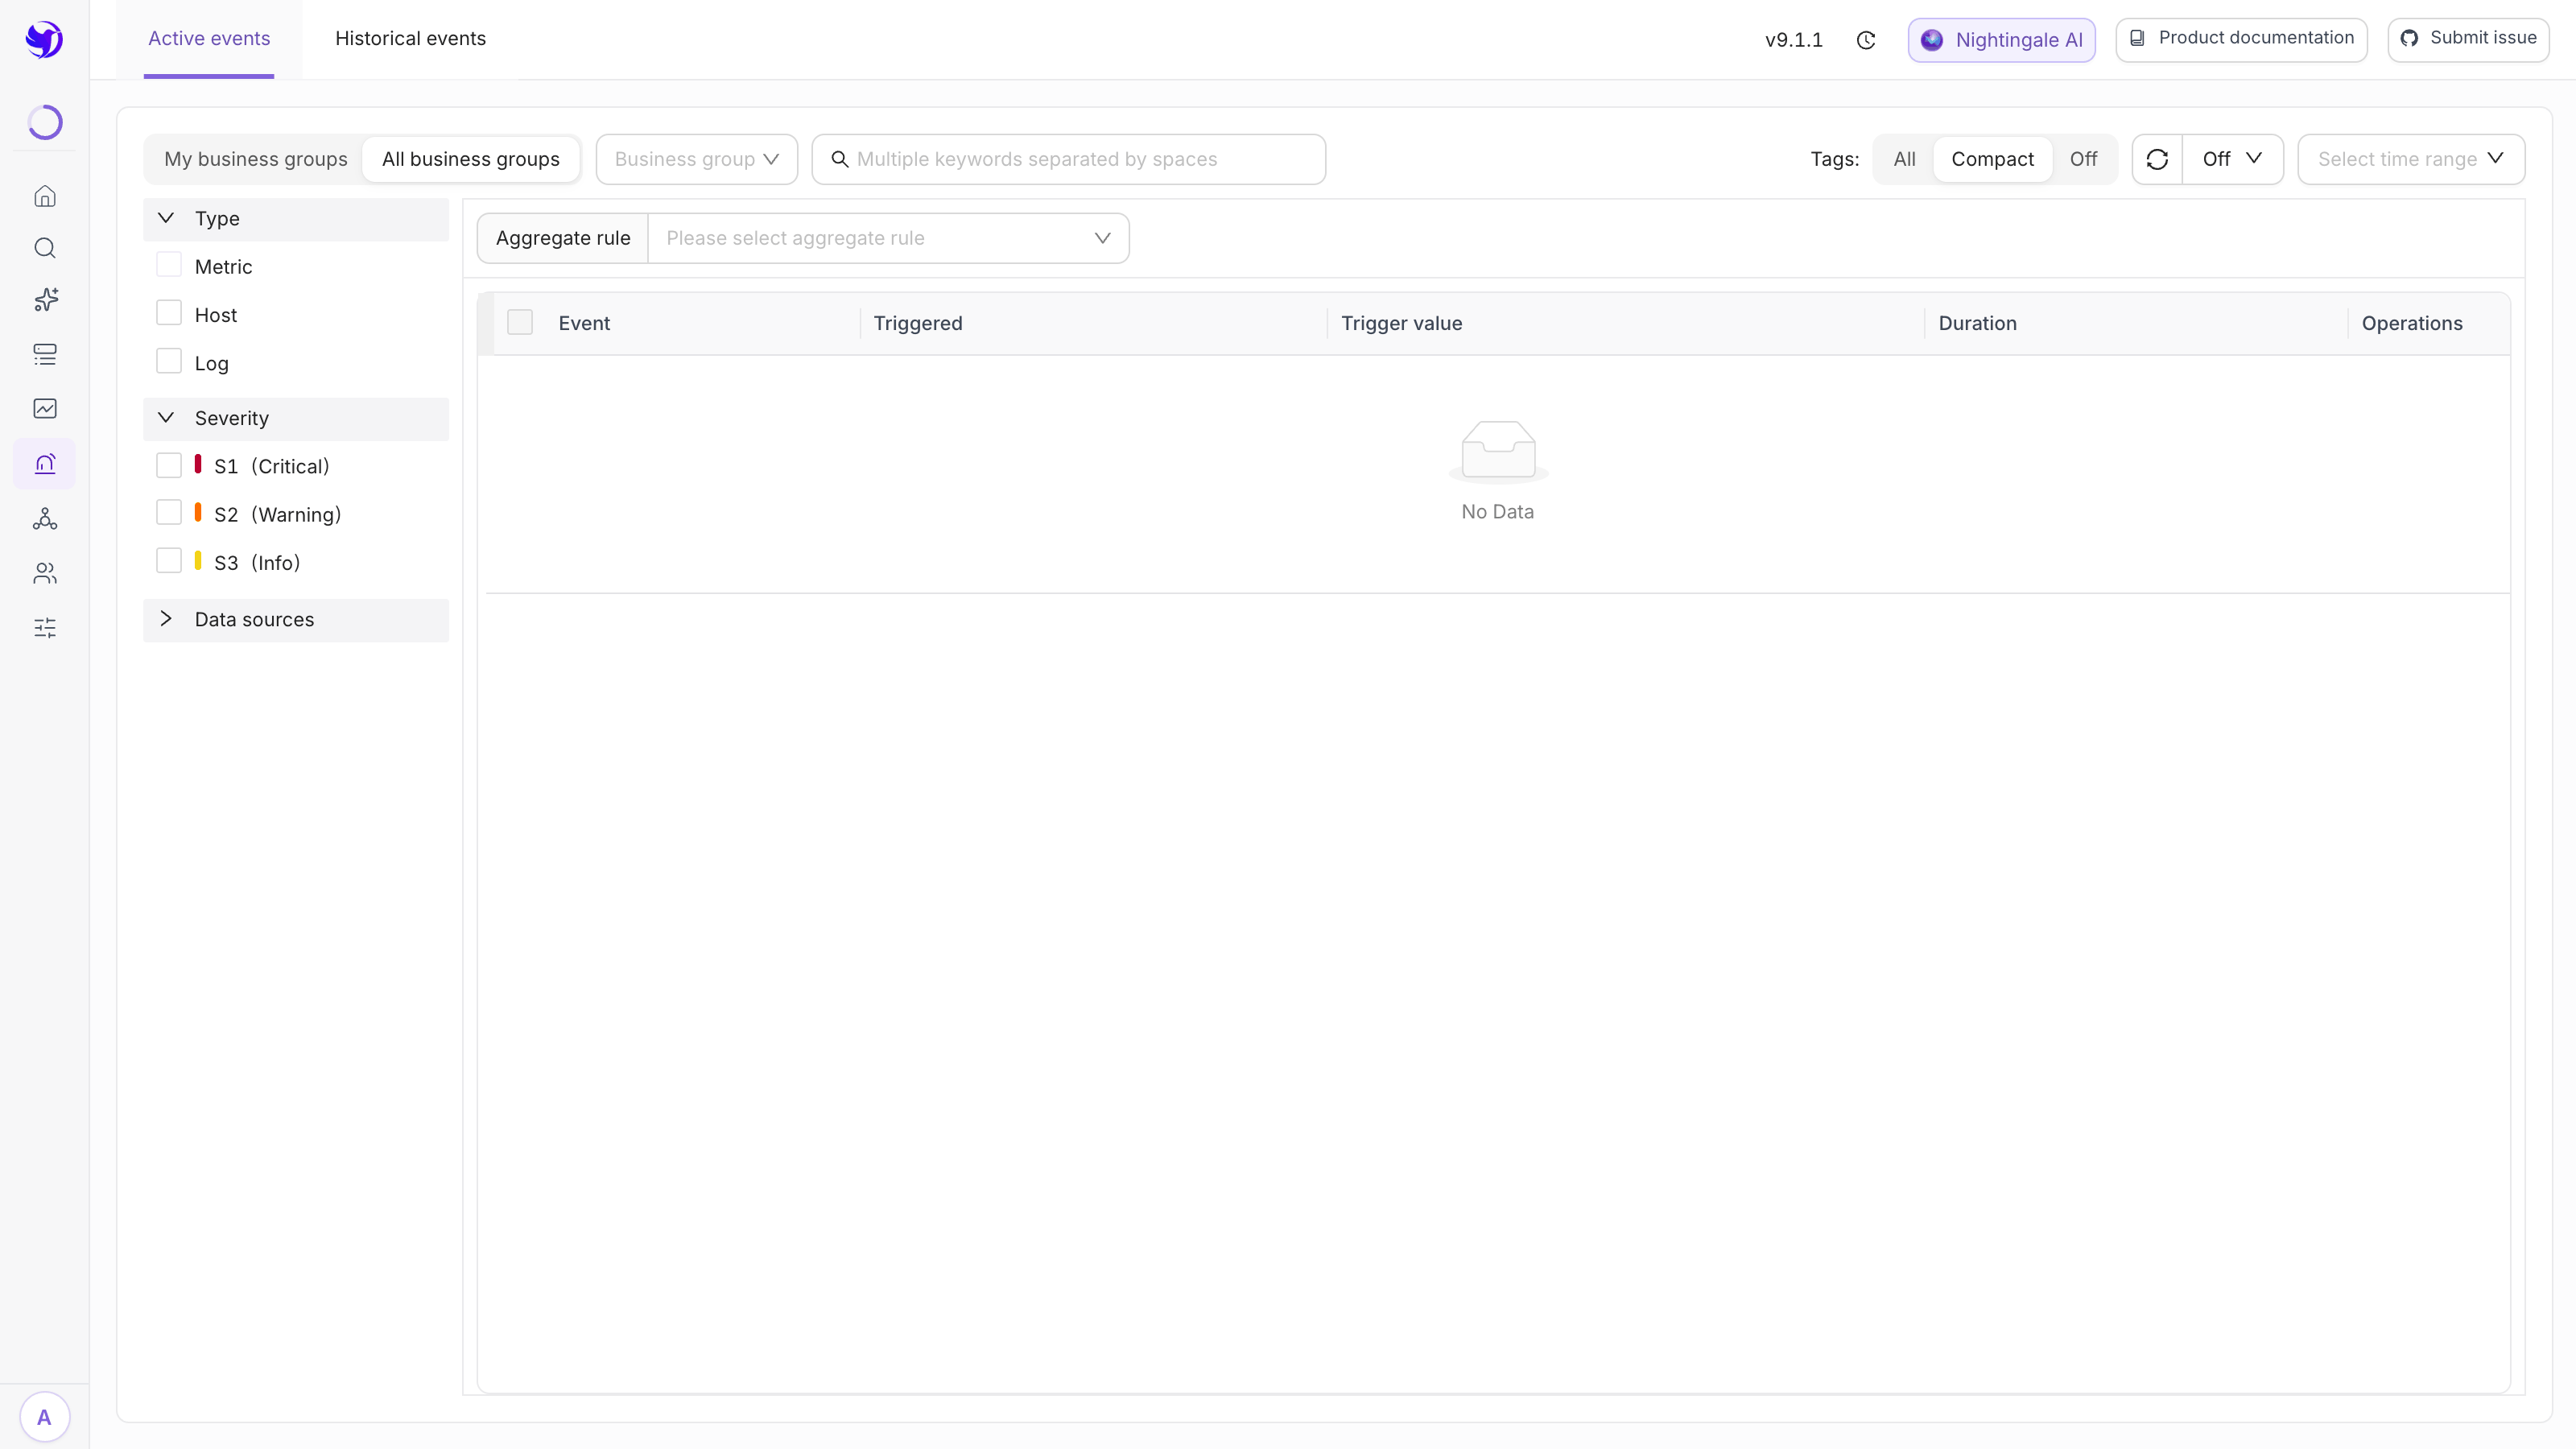This screenshot has height=1449, width=2576.
Task: Toggle the select-all events checkbox
Action: [520, 322]
